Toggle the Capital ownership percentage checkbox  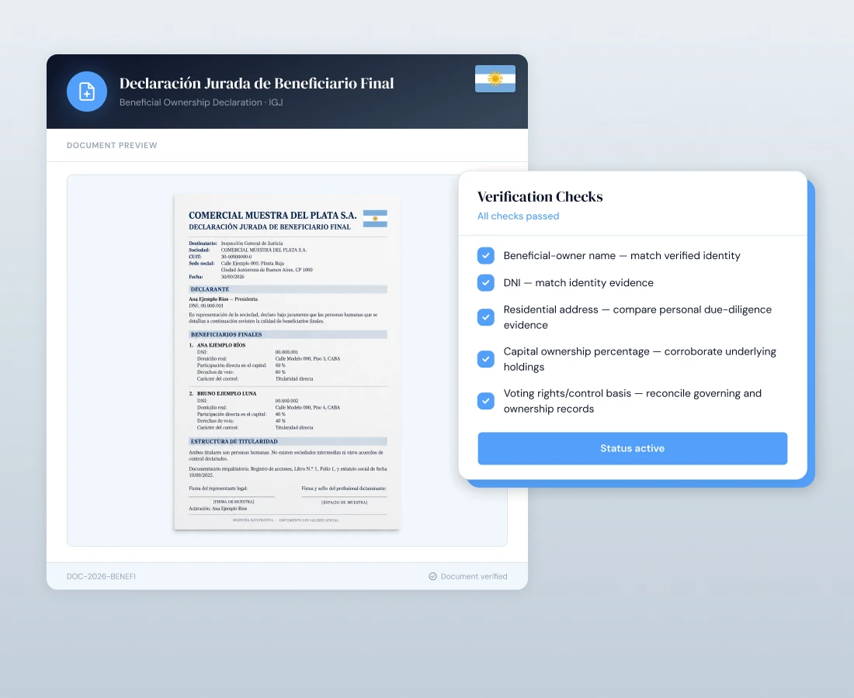point(486,359)
